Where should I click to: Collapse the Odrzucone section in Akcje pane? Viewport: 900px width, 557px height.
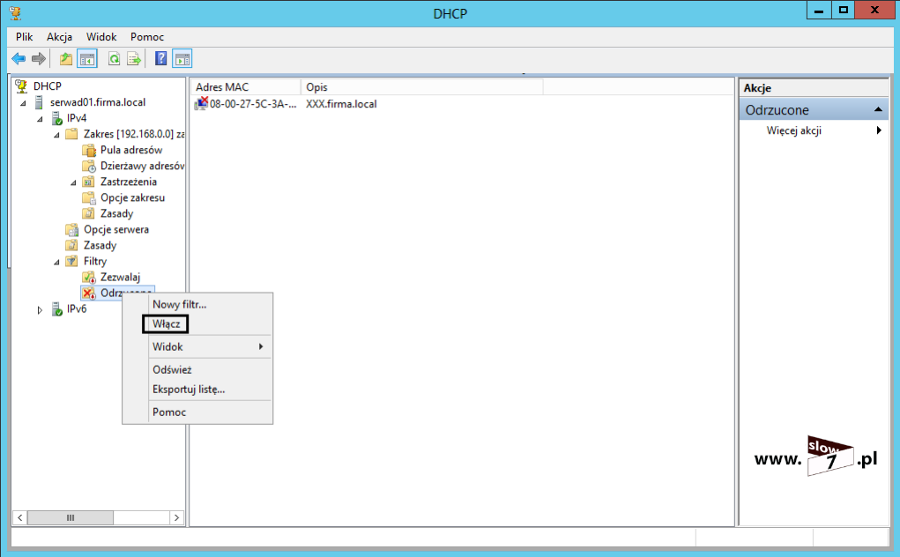879,110
